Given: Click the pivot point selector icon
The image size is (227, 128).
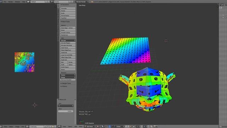Looking at the screenshot, I should coord(103,127).
